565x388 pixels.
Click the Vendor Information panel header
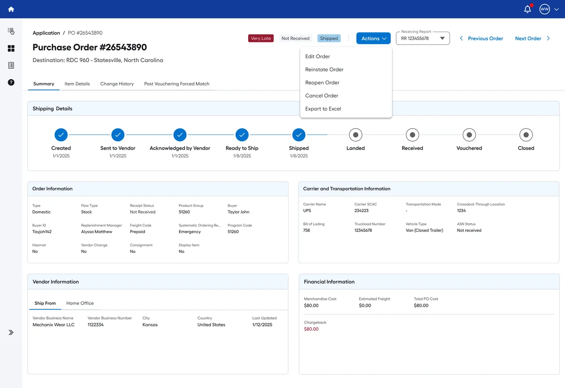coord(158,282)
